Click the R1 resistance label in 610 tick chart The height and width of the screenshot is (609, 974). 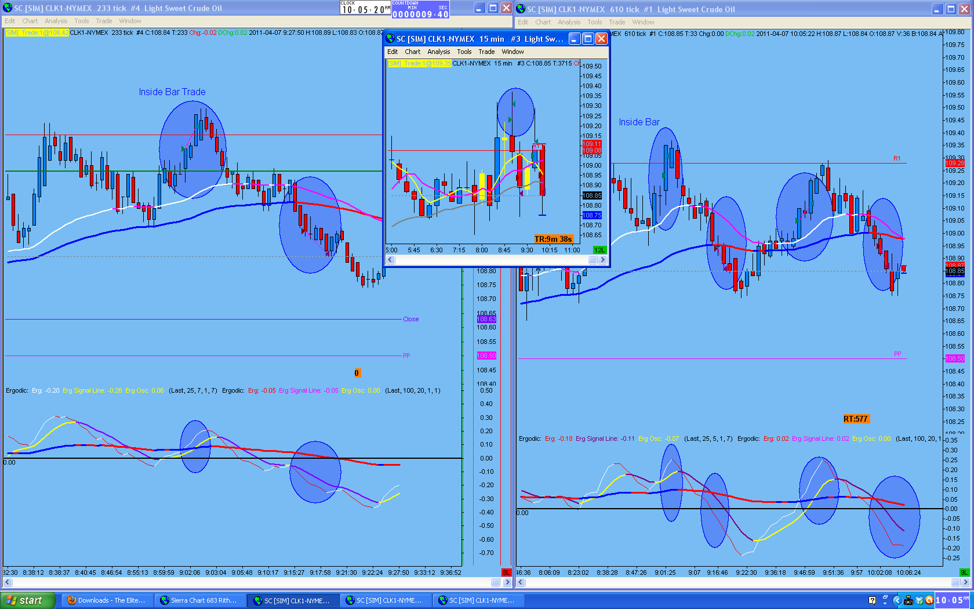pos(897,158)
